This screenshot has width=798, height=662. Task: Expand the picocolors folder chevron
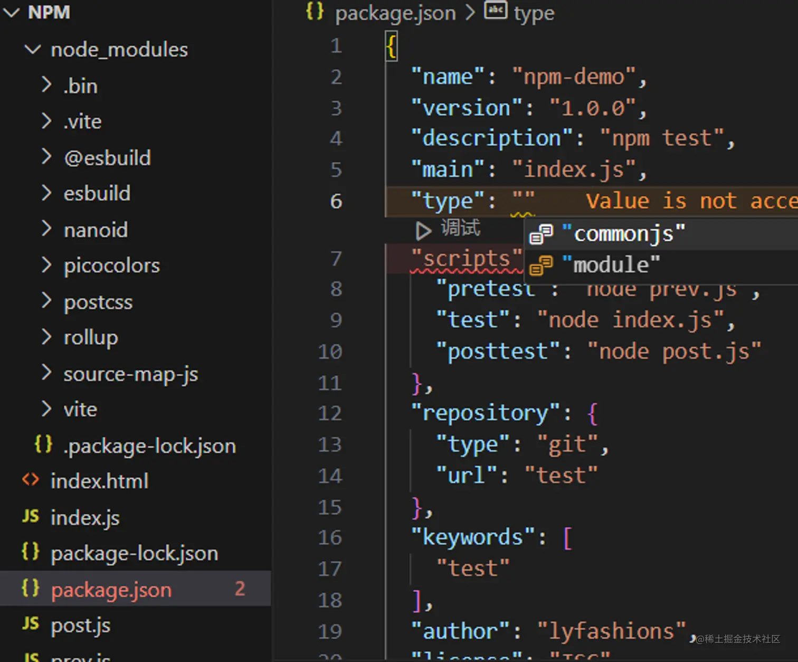click(x=46, y=264)
